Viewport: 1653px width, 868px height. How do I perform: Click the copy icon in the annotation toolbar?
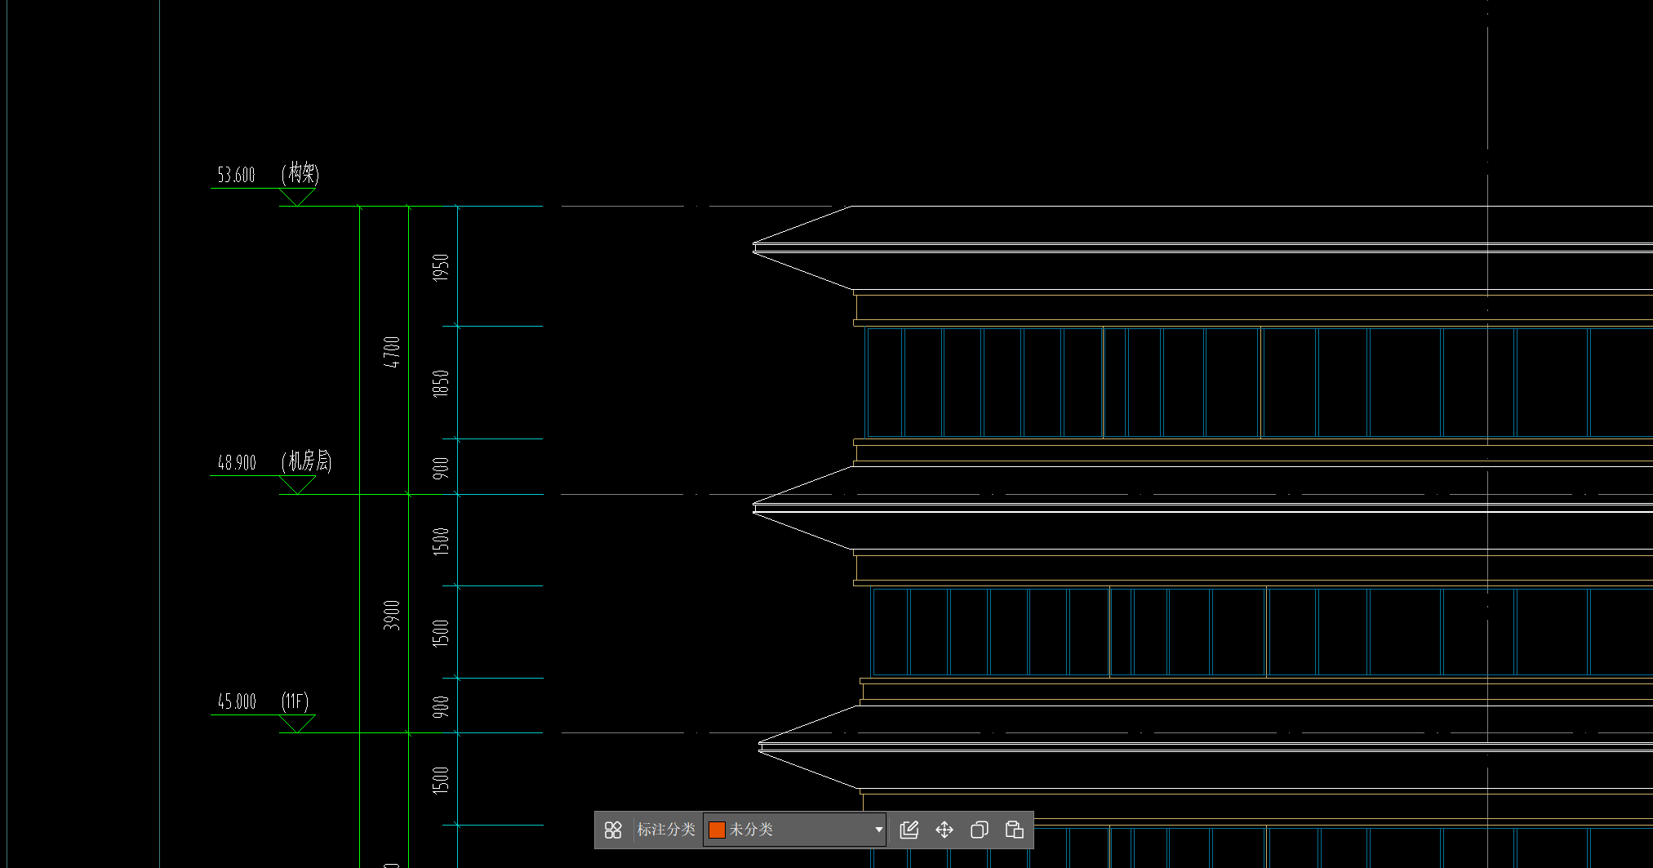pos(980,830)
